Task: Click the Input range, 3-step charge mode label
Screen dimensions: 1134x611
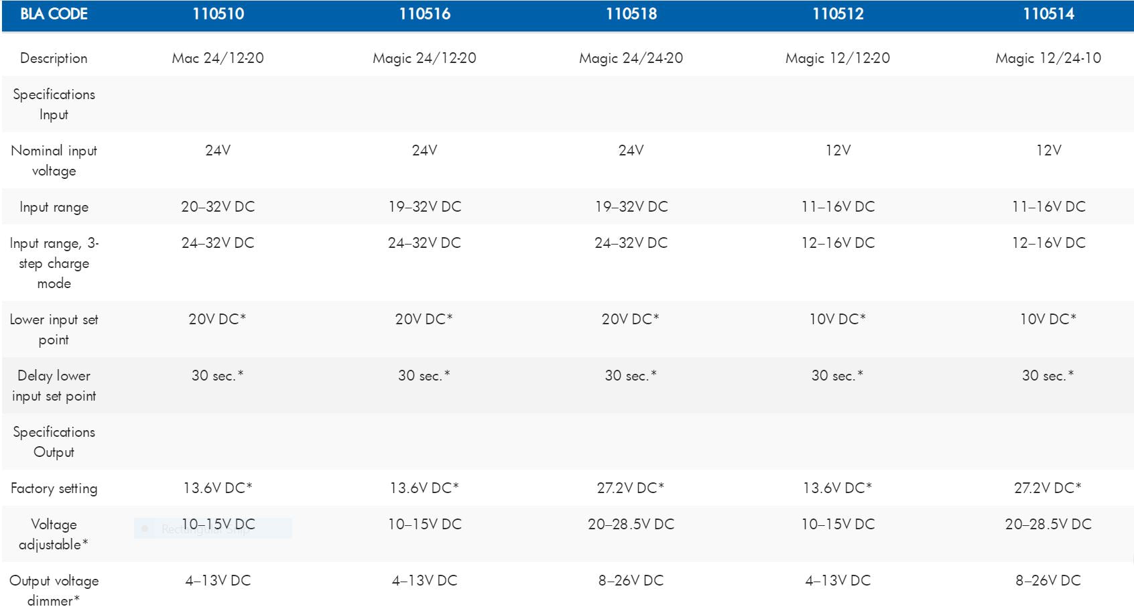Action: pos(54,263)
